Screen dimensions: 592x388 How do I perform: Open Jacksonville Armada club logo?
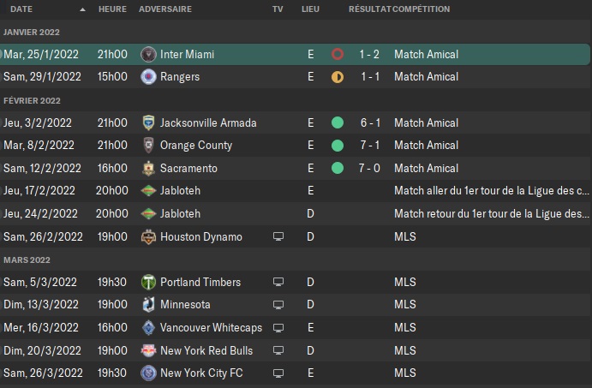click(148, 123)
